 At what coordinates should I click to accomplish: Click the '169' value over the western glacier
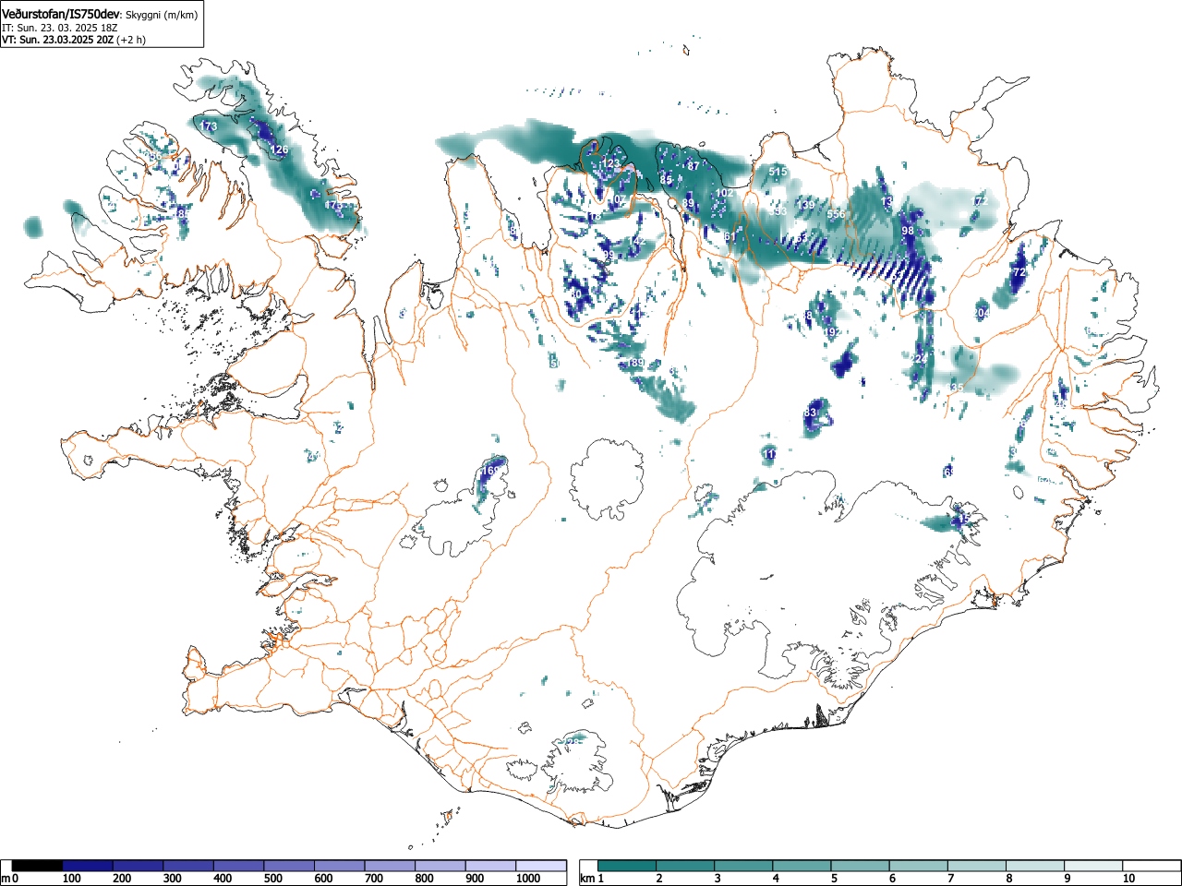coord(490,471)
